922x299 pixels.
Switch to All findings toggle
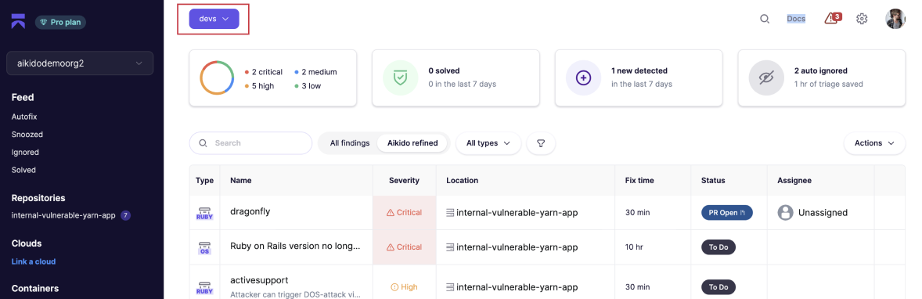coord(350,143)
